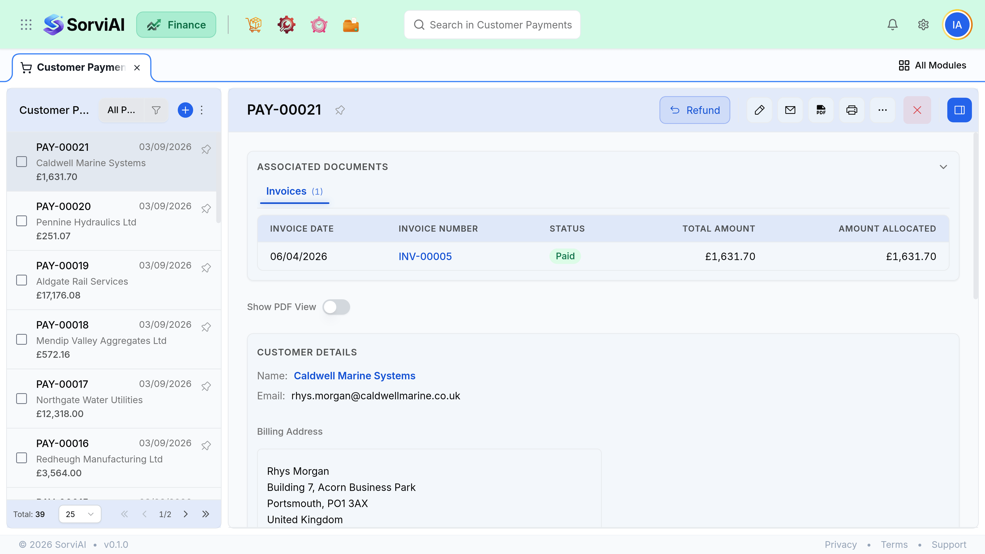
Task: Open the pink alarm clock module icon
Action: tap(319, 25)
